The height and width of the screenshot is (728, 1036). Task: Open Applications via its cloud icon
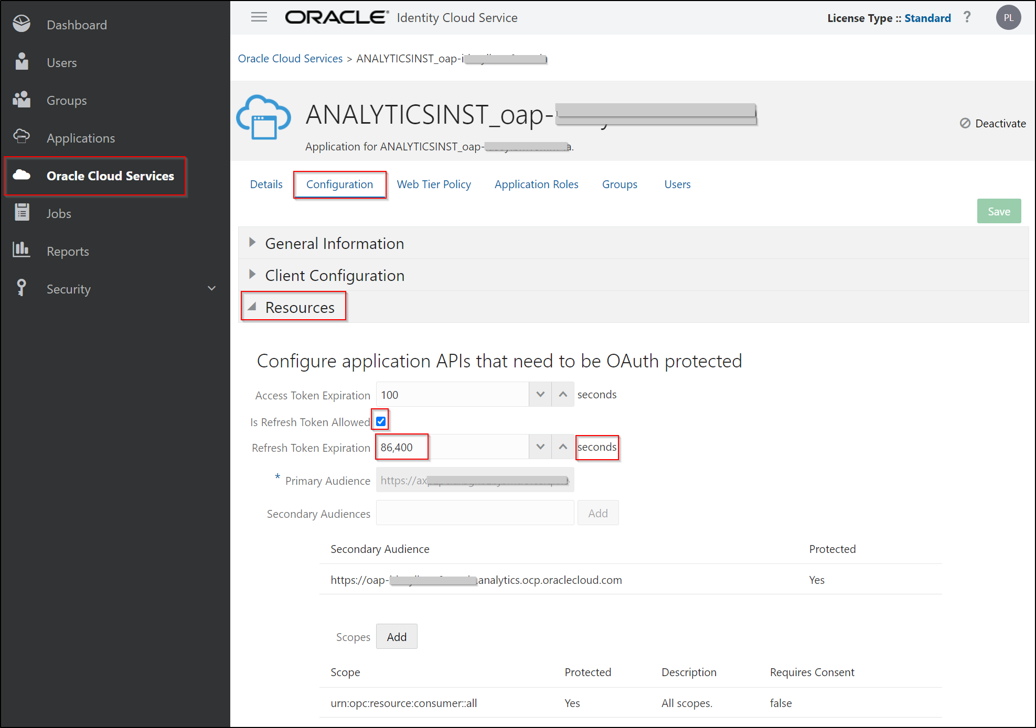[x=22, y=137]
